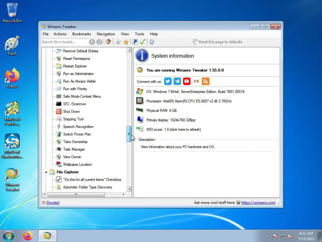Screen dimensions: 322x242
Task: Click the Forward navigation arrow icon
Action: [99, 42]
